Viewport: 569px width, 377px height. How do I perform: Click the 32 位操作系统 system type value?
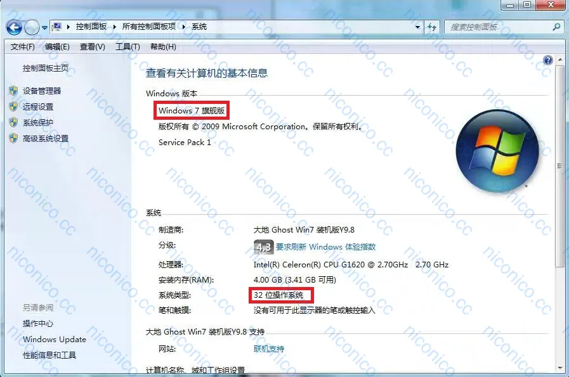pos(278,295)
